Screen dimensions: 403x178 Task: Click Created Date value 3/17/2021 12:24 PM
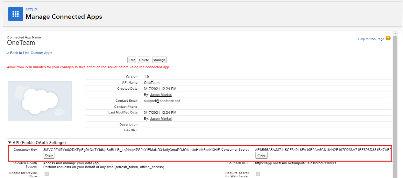160,89
